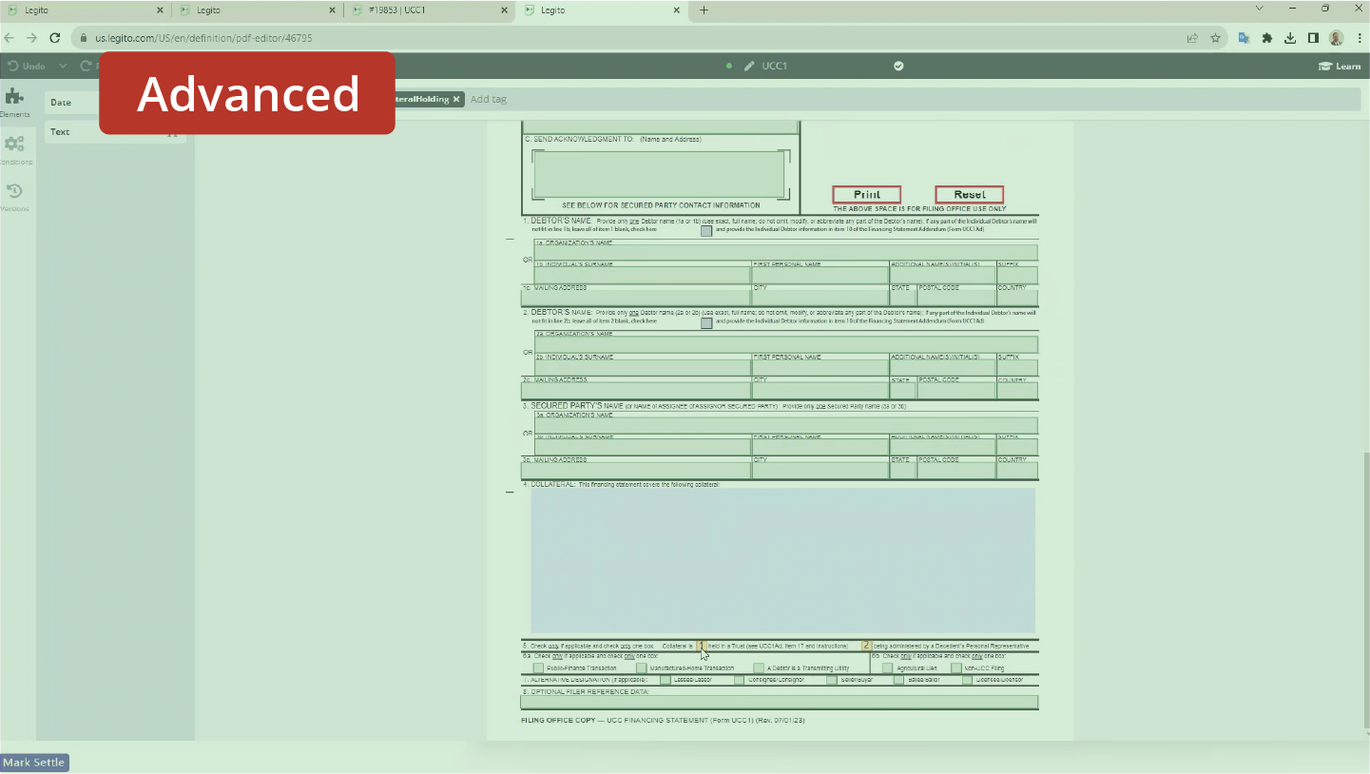Click the Optional Filer Reference Data field
Viewport: 1370px width, 774px height.
(780, 703)
